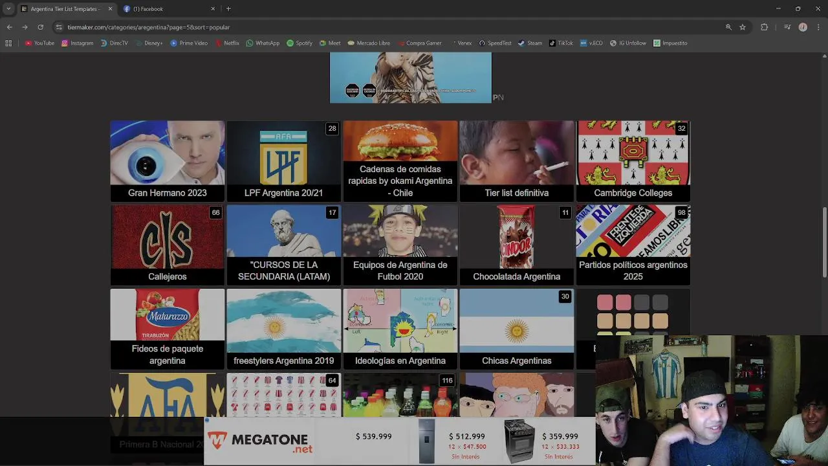
Task: Open Chrome three-dot menu
Action: 818,27
